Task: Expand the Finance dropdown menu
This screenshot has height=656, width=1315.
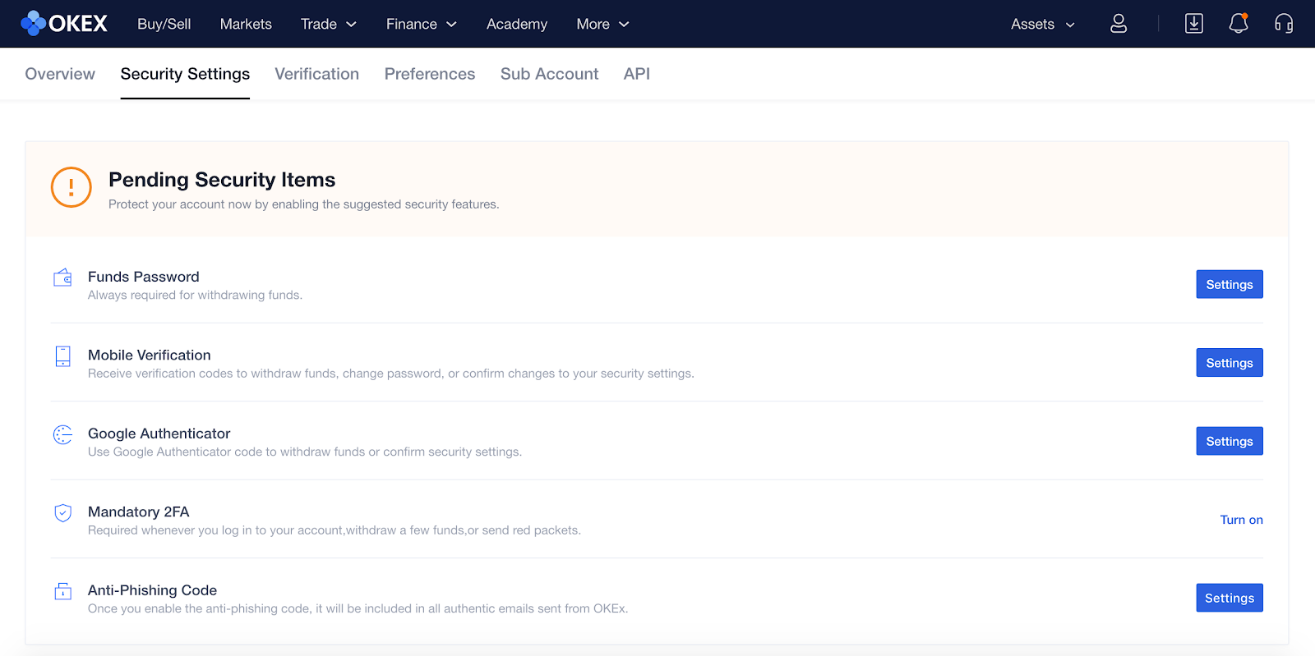Action: click(421, 24)
